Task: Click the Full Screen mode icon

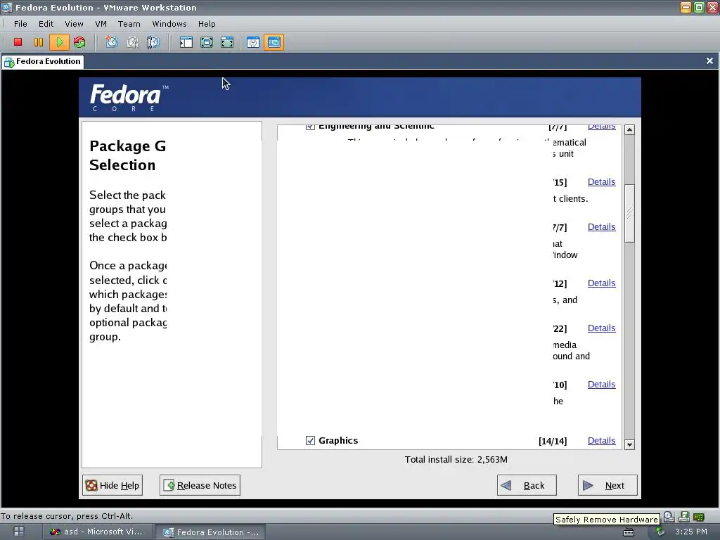Action: tap(227, 42)
